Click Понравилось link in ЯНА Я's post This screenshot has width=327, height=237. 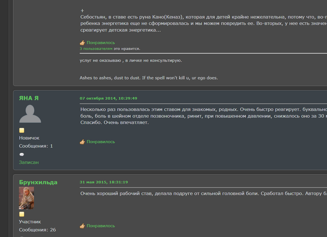pos(101,142)
